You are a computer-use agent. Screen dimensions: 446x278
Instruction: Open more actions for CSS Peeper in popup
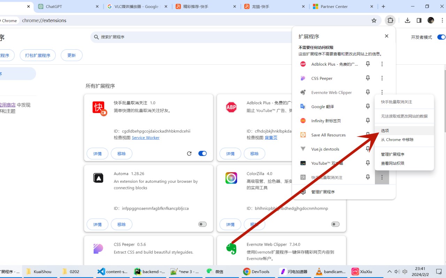pyautogui.click(x=382, y=78)
